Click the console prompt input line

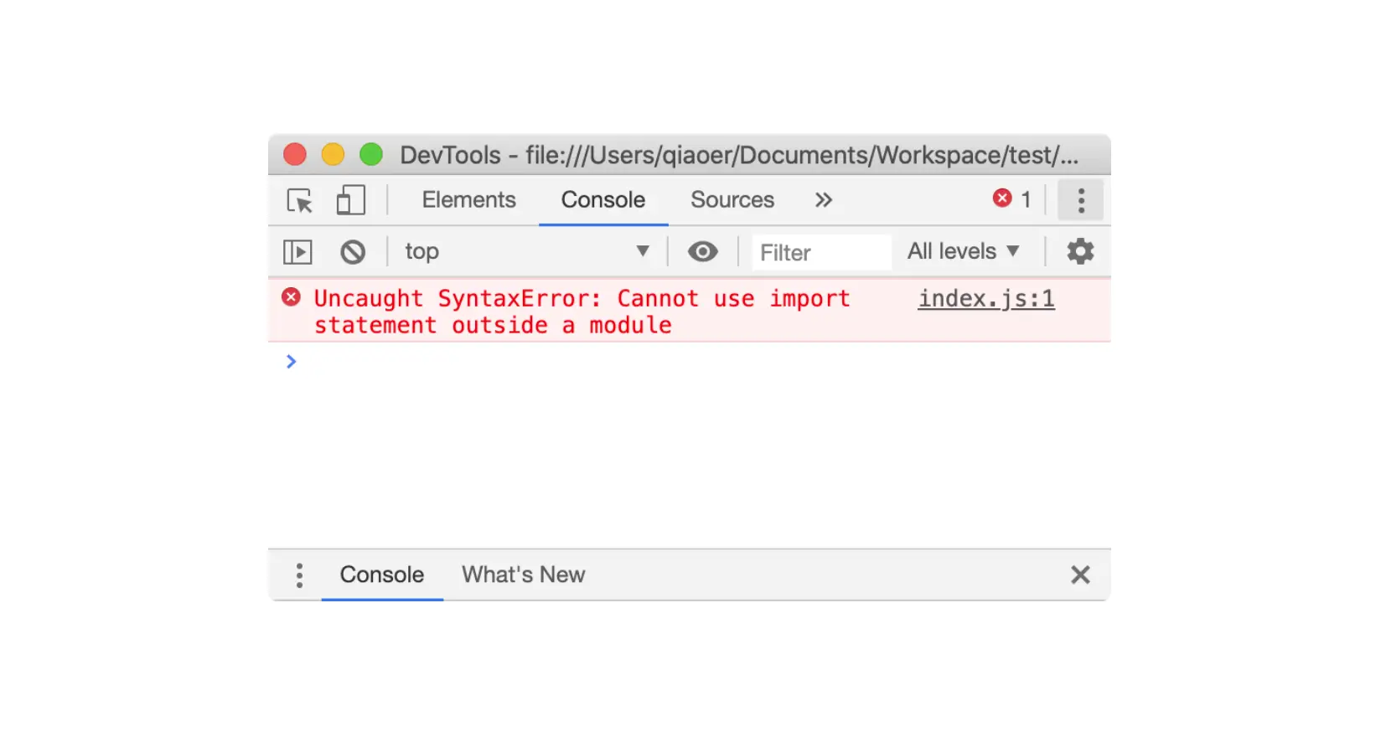point(670,362)
